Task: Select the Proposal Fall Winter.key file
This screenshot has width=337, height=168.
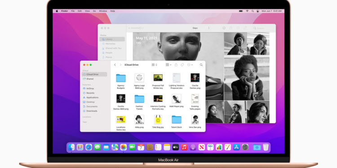Action: (x=158, y=81)
